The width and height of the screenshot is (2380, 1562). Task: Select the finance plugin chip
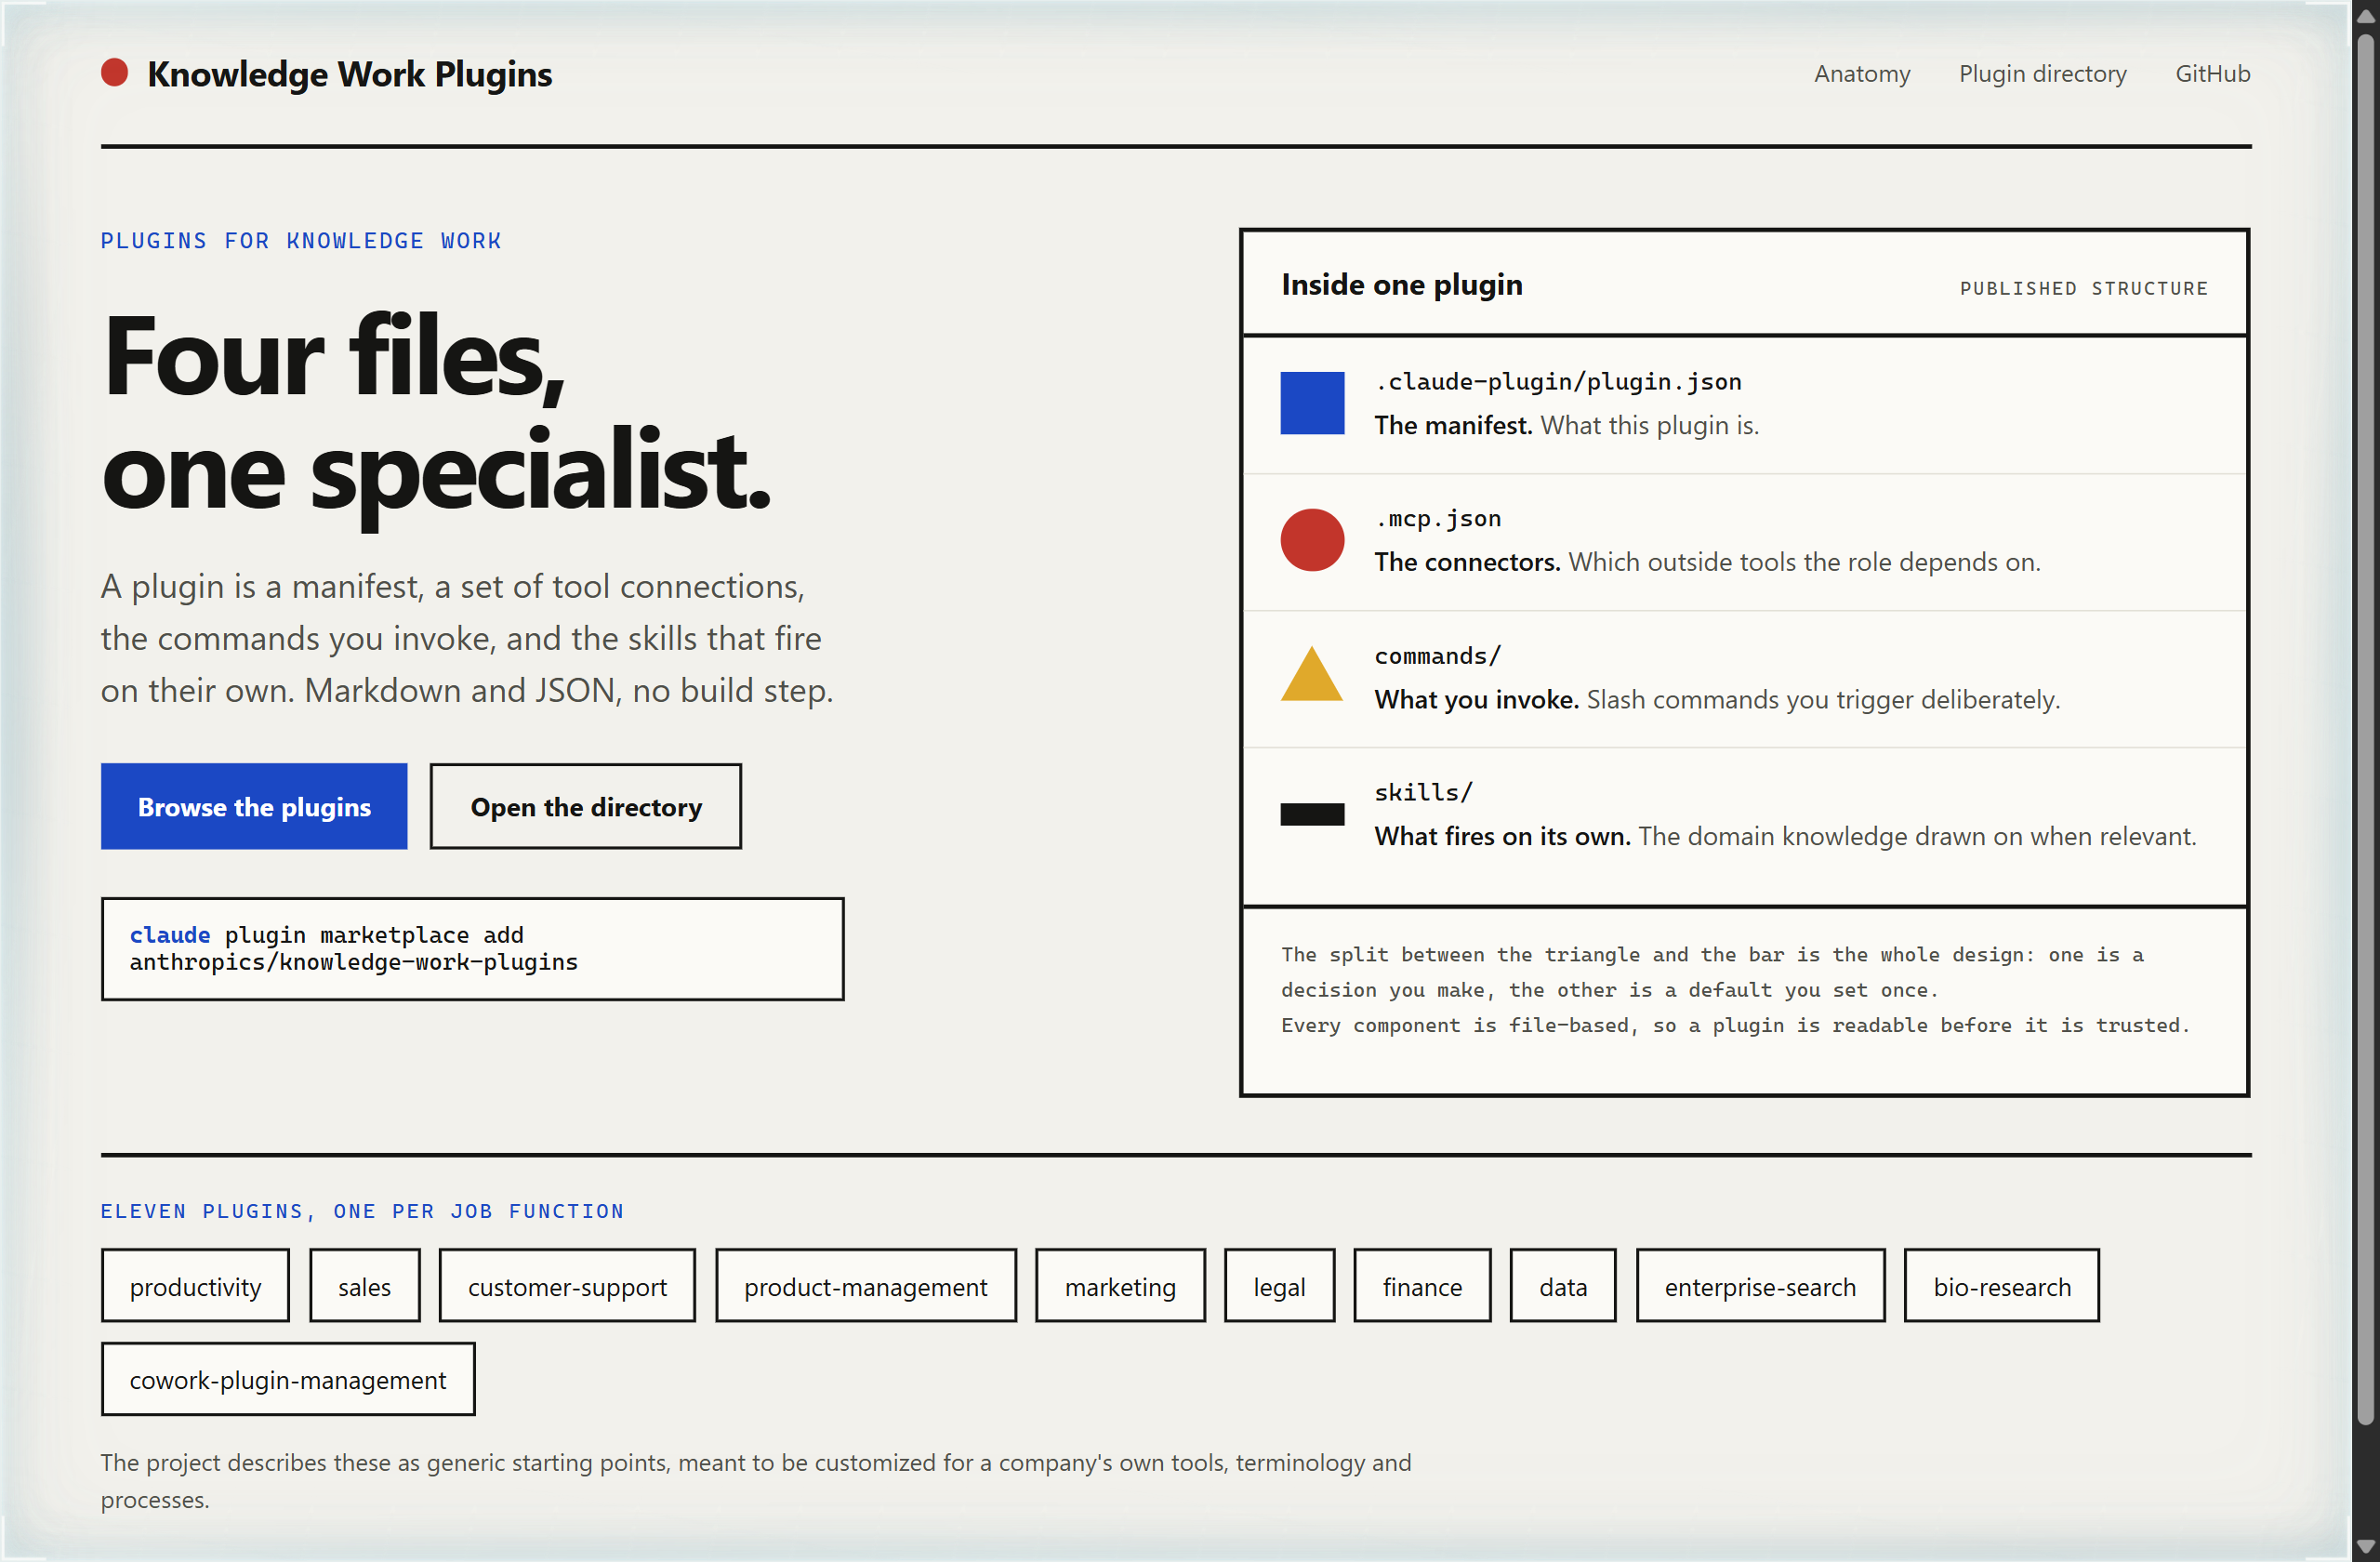(1422, 1286)
